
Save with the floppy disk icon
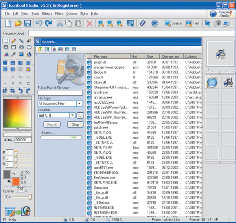(28, 23)
